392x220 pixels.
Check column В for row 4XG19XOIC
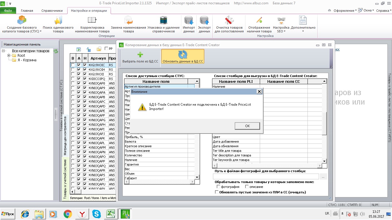coord(73,65)
